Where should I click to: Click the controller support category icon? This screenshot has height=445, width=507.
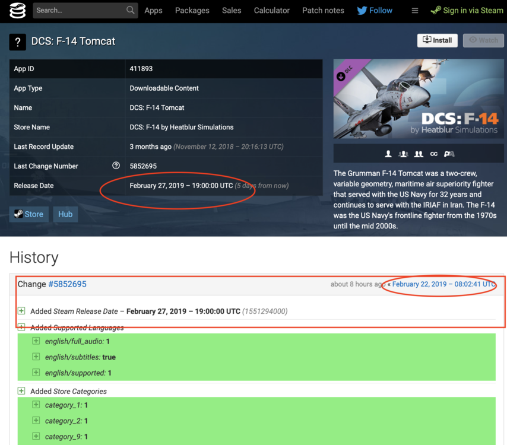coord(449,154)
